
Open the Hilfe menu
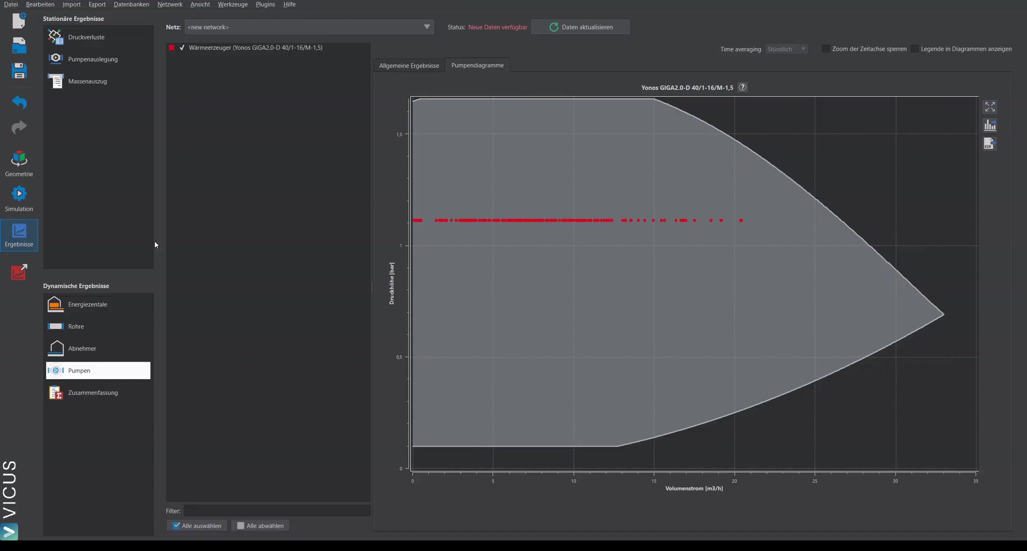pyautogui.click(x=289, y=4)
